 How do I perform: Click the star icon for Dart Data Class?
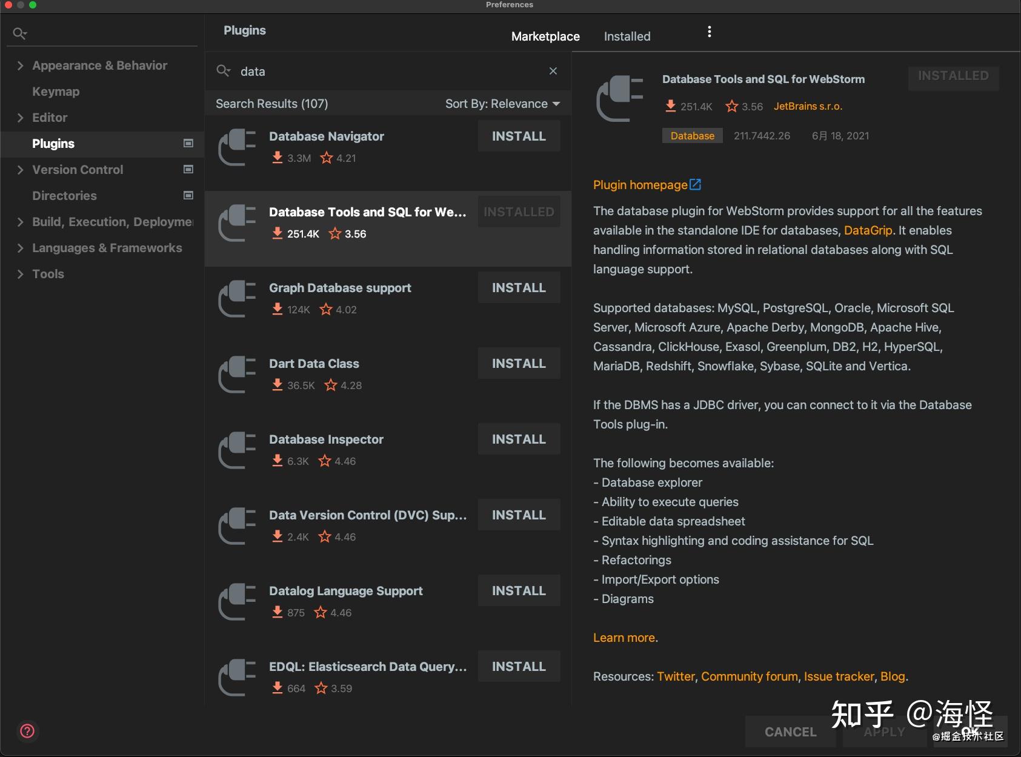tap(331, 385)
